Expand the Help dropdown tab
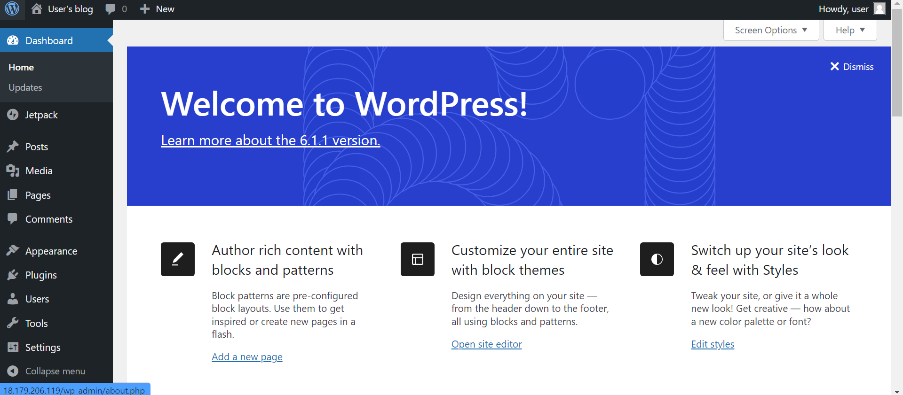Screen dimensions: 903x395 (850, 30)
